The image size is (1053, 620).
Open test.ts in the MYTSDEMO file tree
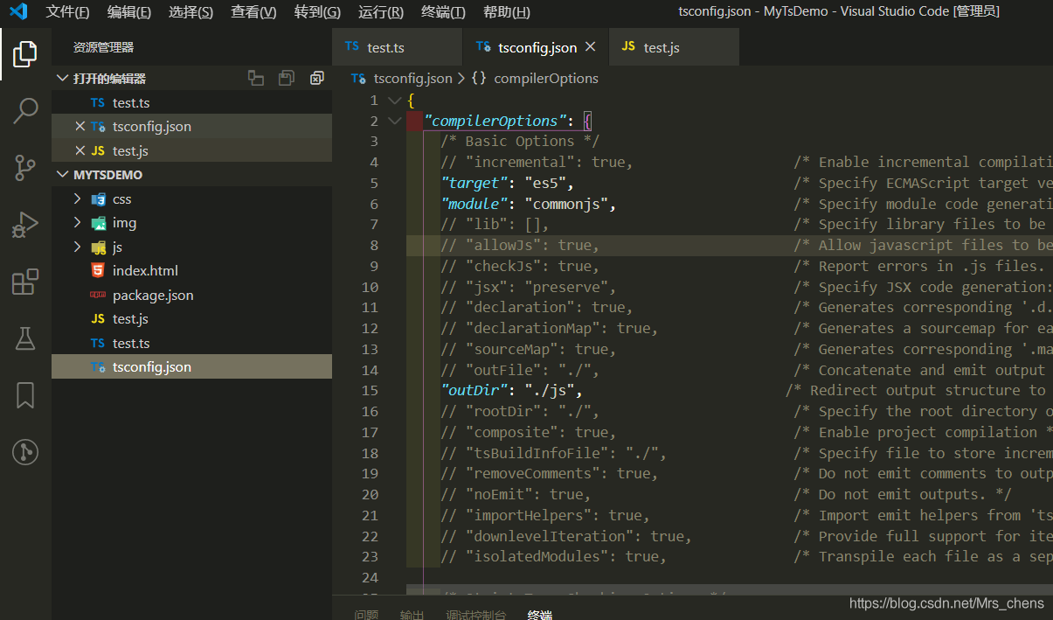[191, 344]
